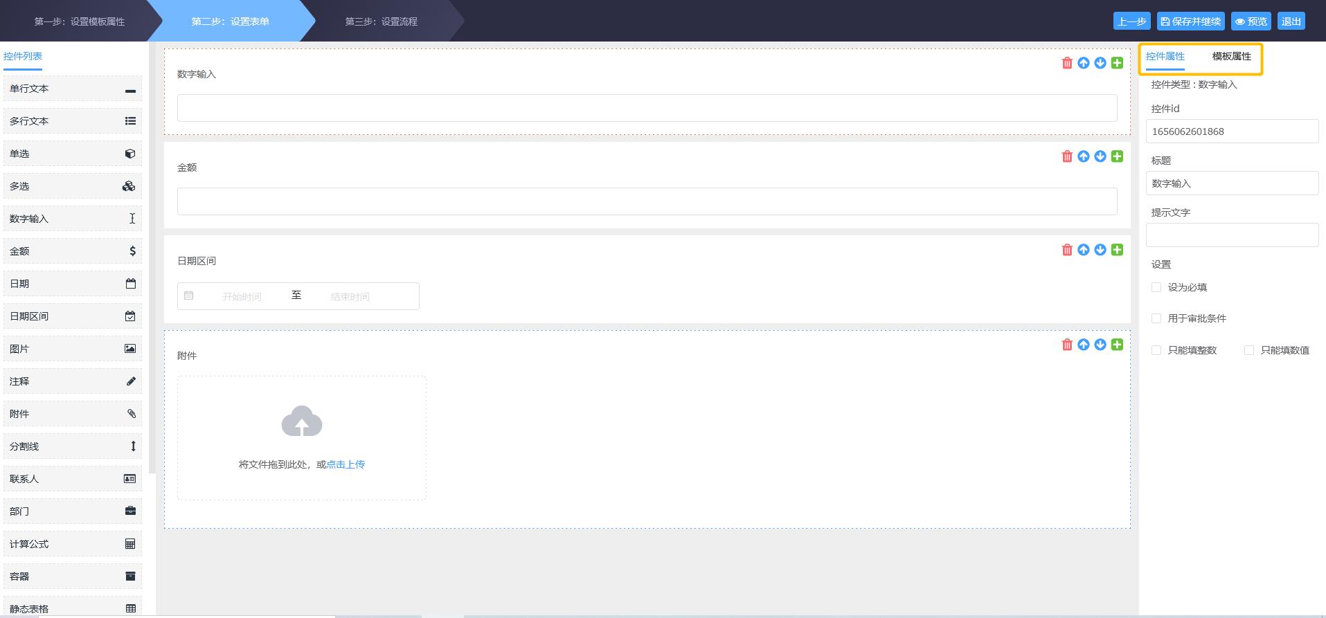The height and width of the screenshot is (618, 1326).
Task: Add 数字输入 control from control list
Action: tap(73, 219)
